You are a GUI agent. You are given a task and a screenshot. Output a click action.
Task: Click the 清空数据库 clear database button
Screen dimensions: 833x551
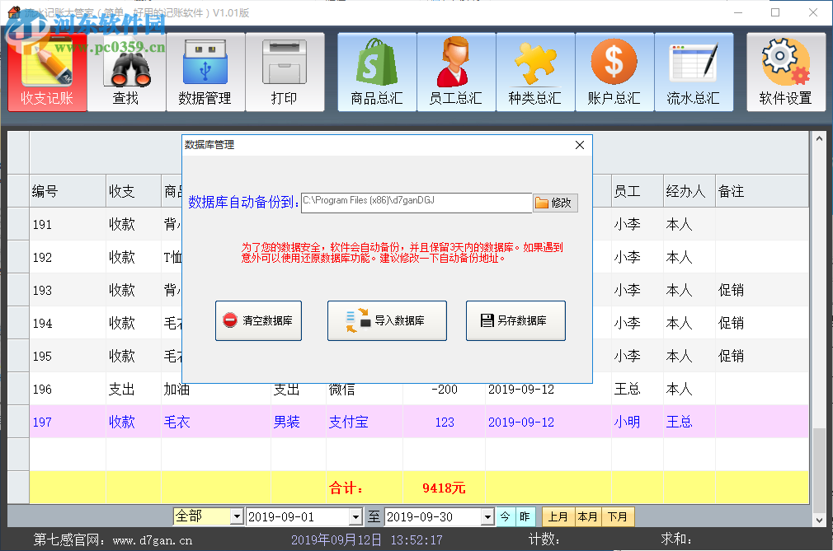(x=258, y=320)
